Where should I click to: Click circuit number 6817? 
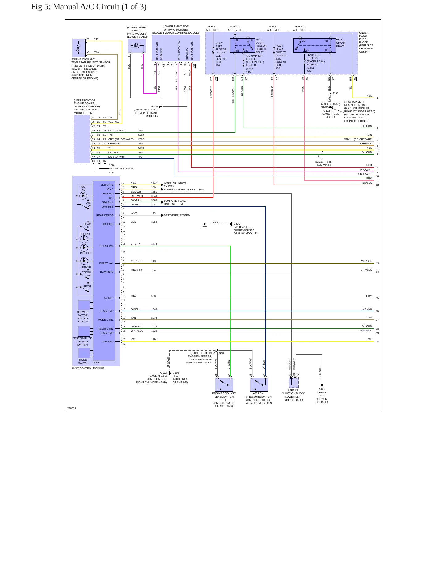[x=154, y=183]
